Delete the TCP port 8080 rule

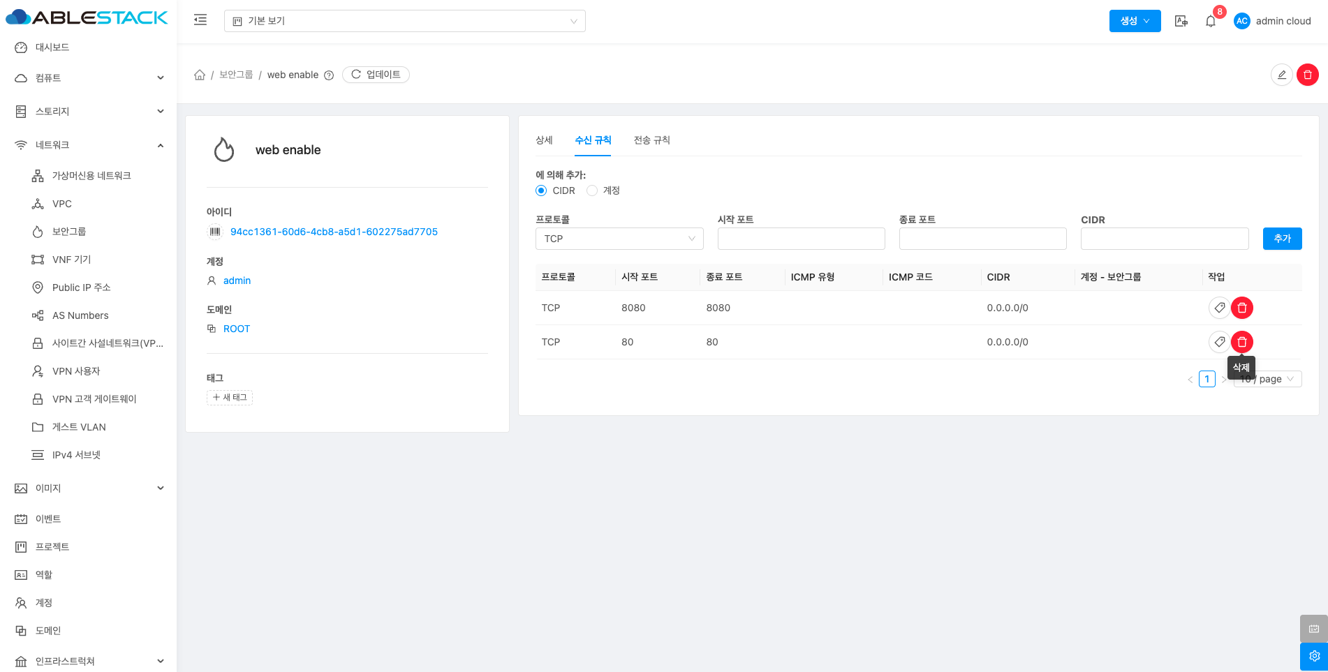(1241, 308)
